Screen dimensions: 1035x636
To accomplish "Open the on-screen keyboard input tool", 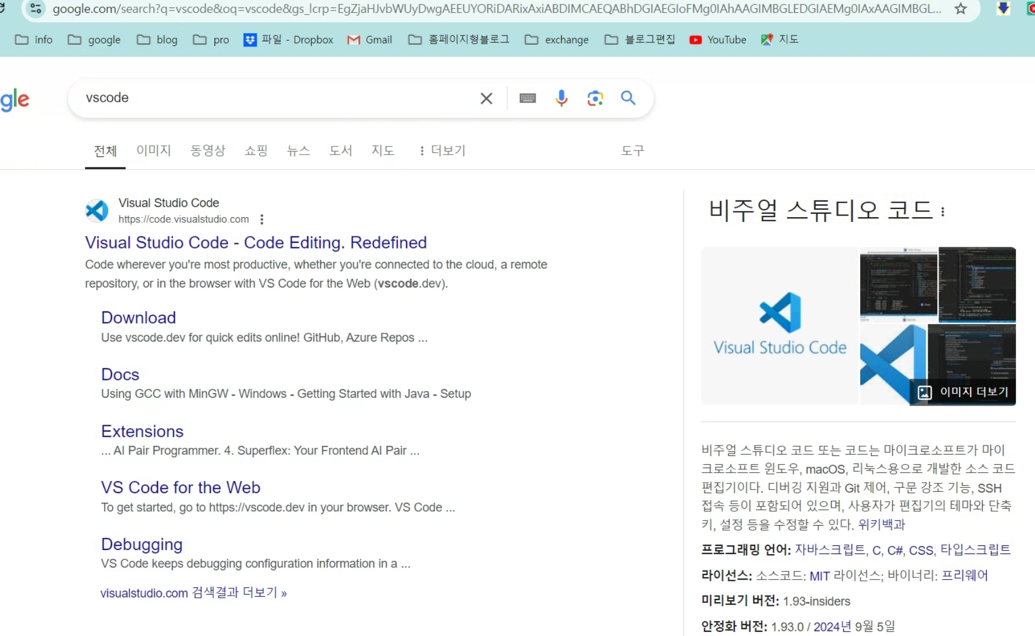I will pyautogui.click(x=527, y=98).
